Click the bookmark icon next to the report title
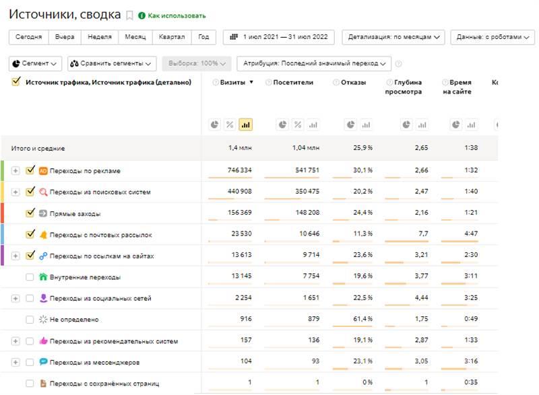The height and width of the screenshot is (395, 539). point(129,15)
